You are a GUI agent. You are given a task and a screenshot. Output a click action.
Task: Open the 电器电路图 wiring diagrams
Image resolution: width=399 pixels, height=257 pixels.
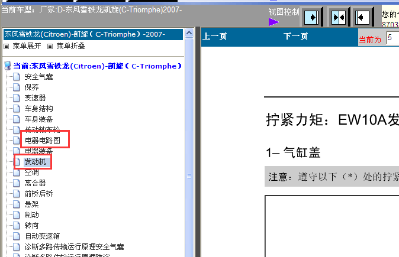click(x=42, y=141)
